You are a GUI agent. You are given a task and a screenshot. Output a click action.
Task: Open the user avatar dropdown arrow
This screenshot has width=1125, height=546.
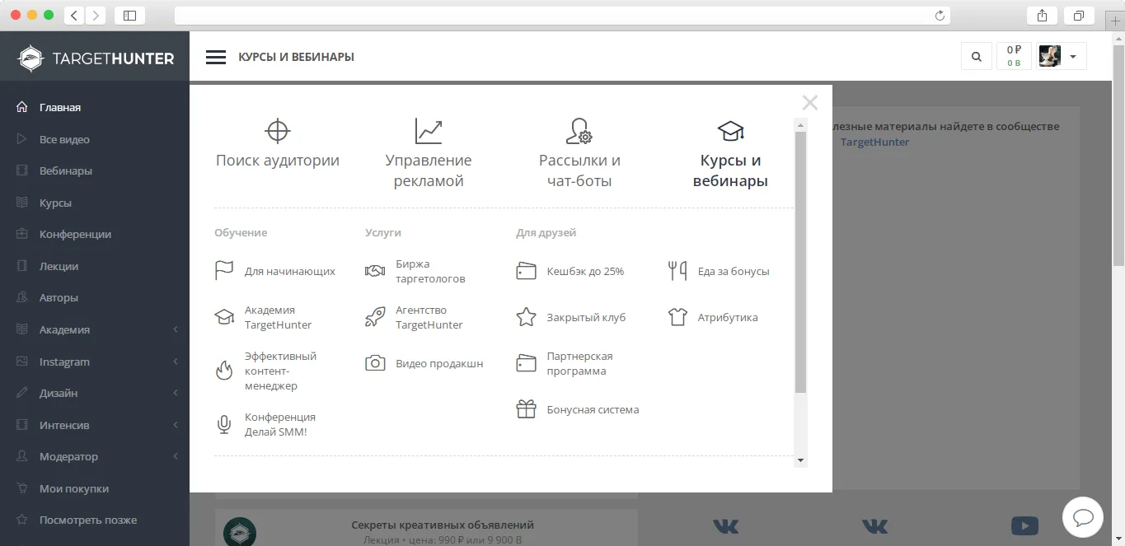[x=1073, y=57]
